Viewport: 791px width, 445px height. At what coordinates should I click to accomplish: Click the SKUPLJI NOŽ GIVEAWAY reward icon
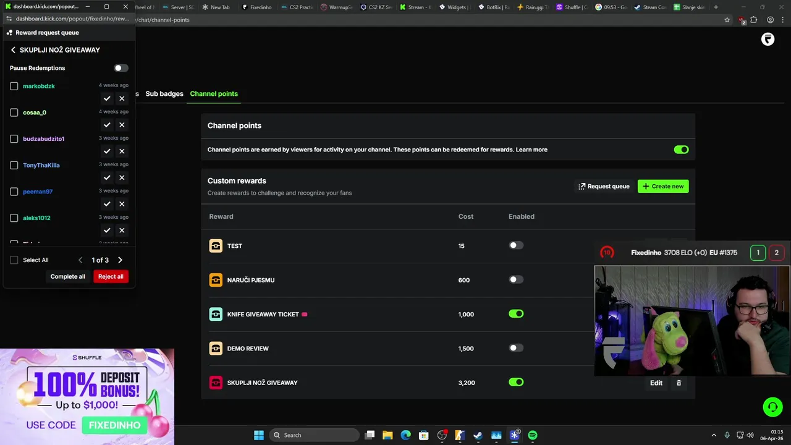click(216, 383)
